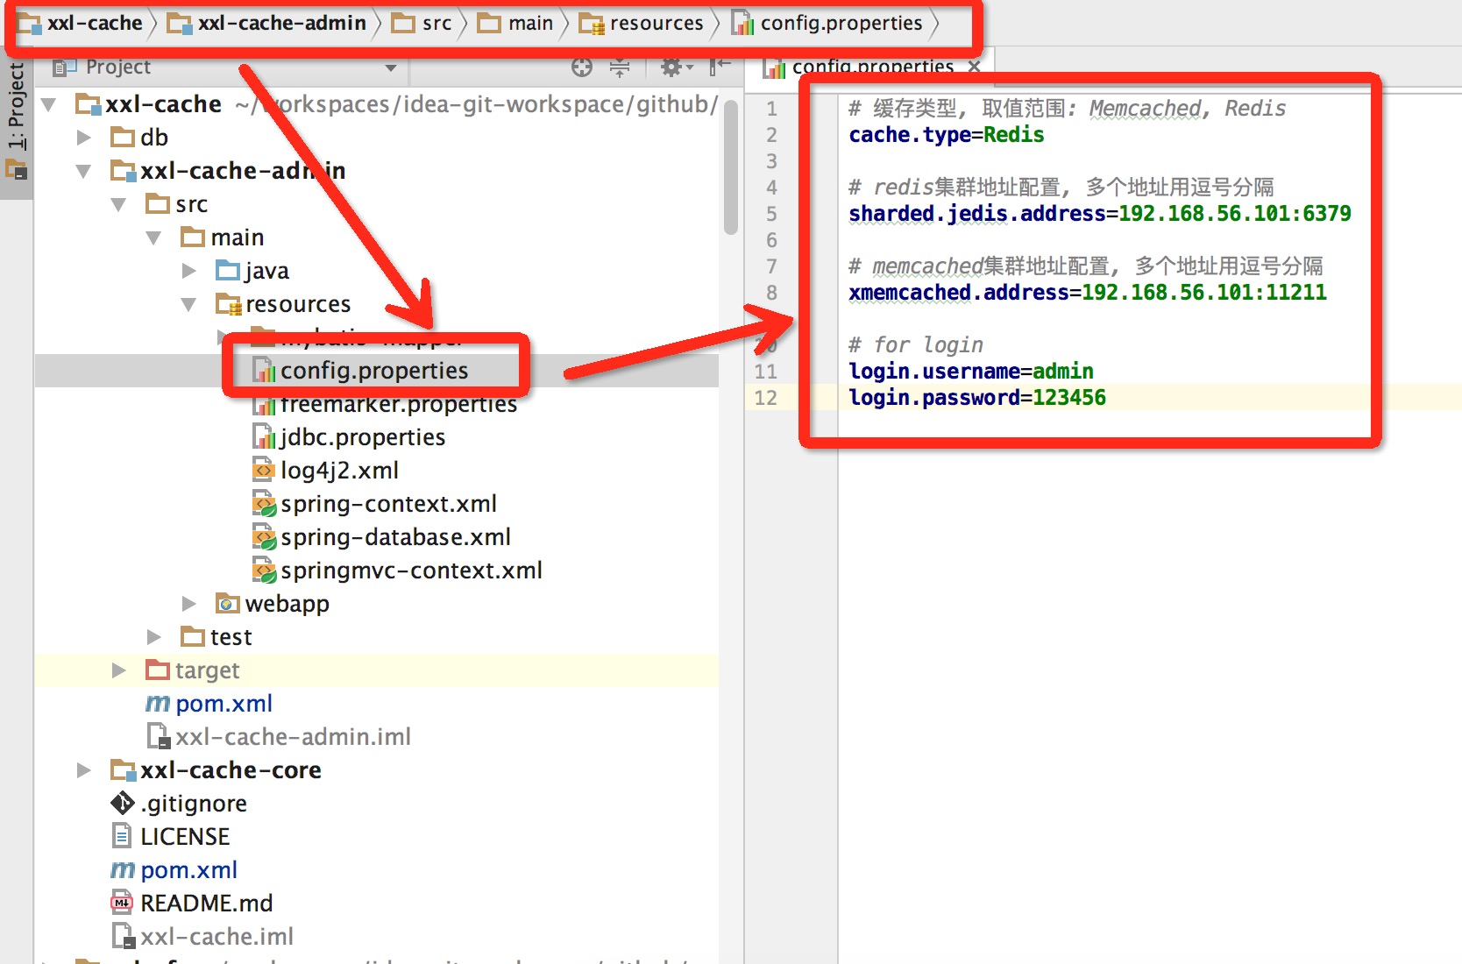Click the java source folder icon
Screen dimensions: 1462x964
click(228, 271)
